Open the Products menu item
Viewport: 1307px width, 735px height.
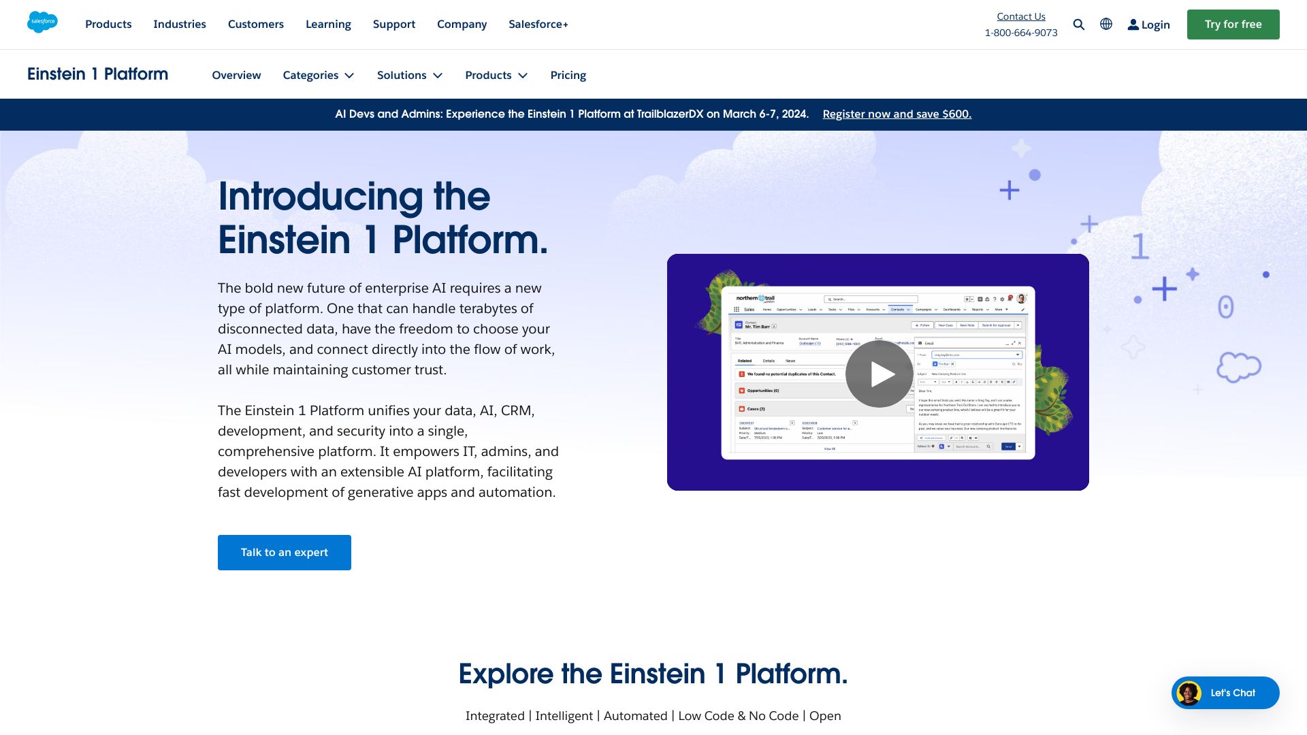pyautogui.click(x=109, y=24)
